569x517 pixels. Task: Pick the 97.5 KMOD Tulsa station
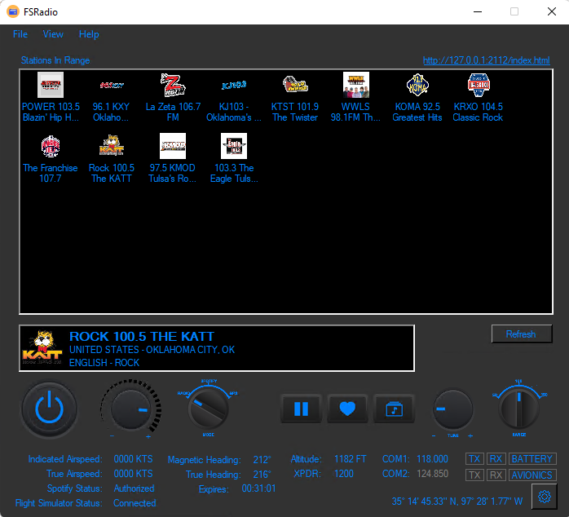(x=173, y=146)
